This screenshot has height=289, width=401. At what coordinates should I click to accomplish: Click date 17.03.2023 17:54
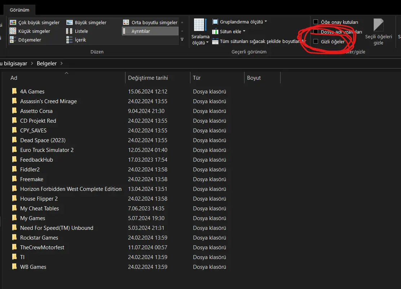coord(147,159)
